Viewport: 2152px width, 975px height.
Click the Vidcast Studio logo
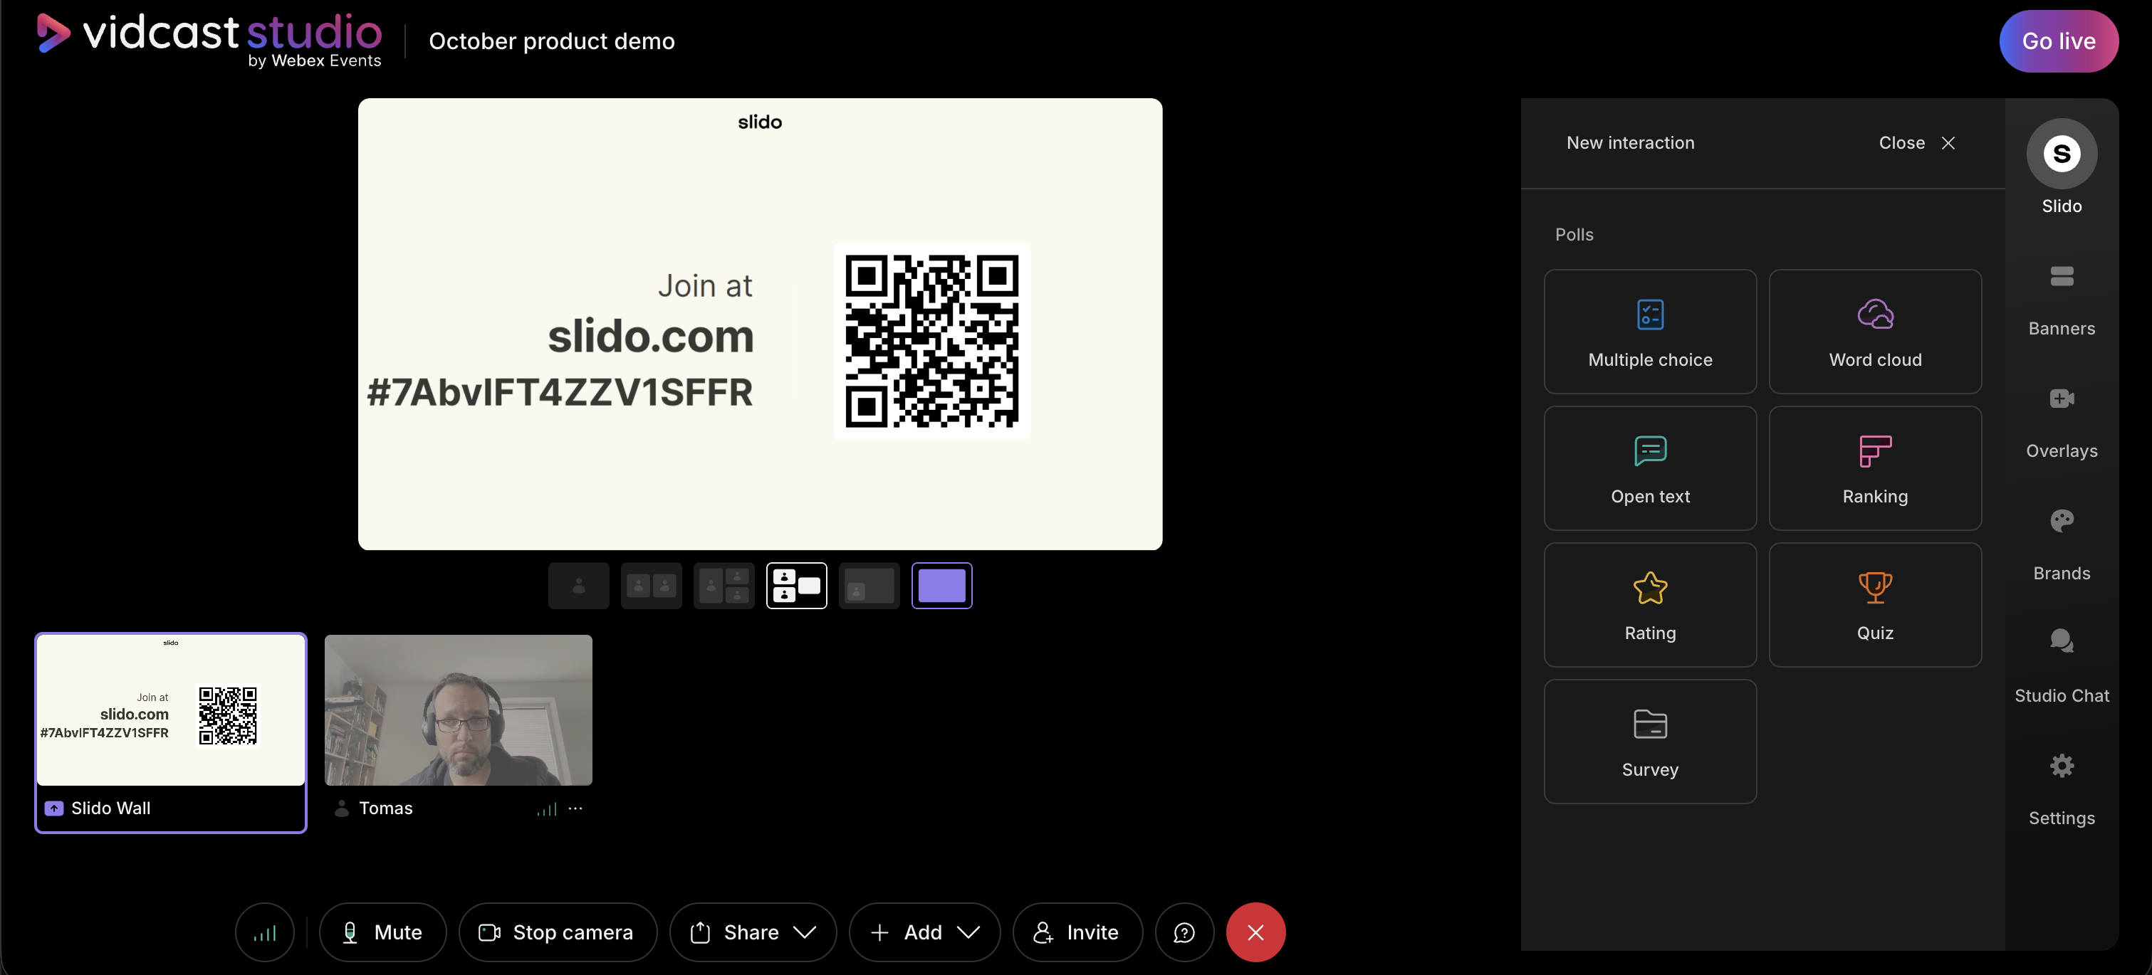(x=209, y=39)
